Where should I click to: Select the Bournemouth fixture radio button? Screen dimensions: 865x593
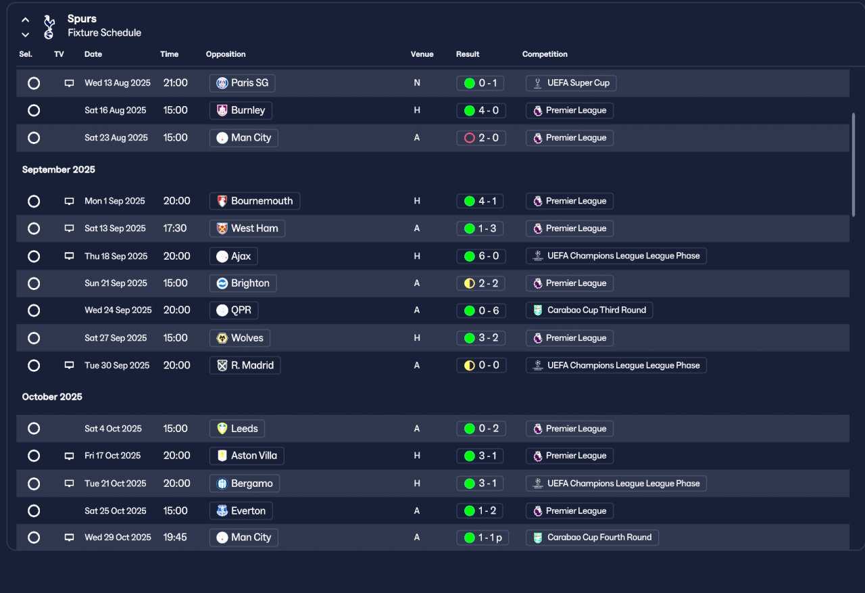pyautogui.click(x=34, y=201)
